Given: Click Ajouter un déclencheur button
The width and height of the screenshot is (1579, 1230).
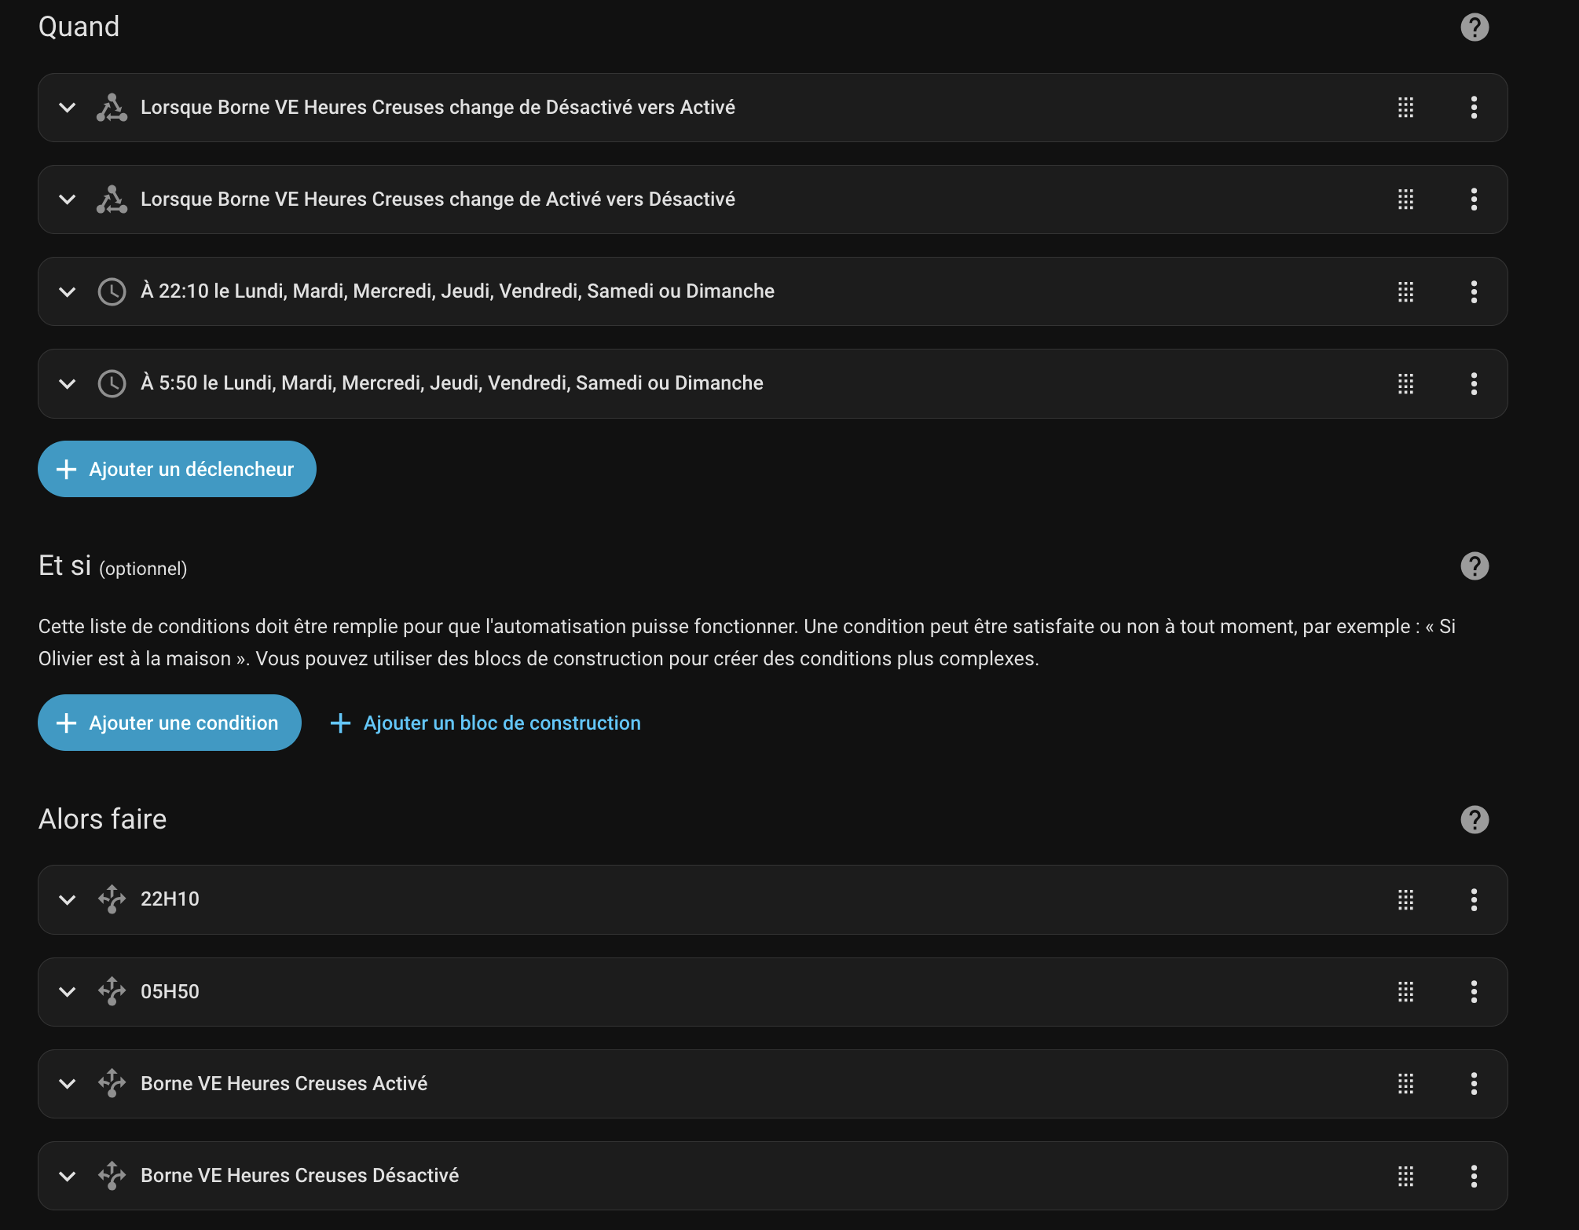Looking at the screenshot, I should [177, 469].
